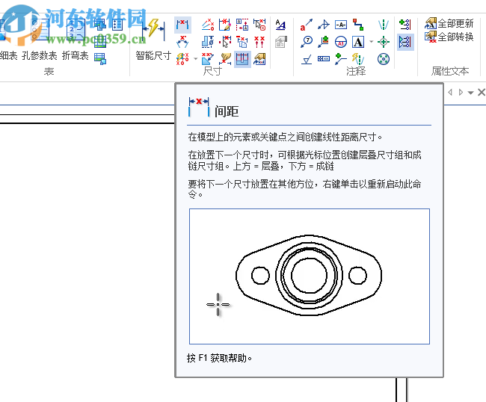Select the Text A tool
This screenshot has height=402, width=486.
(358, 42)
